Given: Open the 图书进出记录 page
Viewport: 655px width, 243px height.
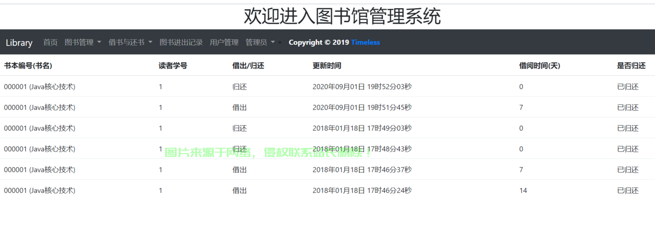Looking at the screenshot, I should [x=181, y=42].
